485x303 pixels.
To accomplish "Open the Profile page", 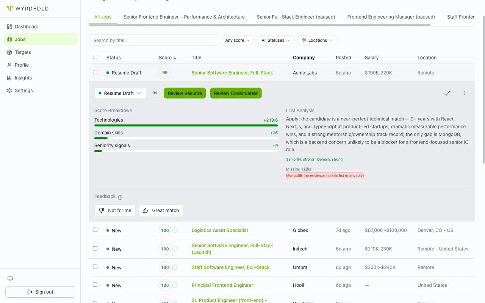I will (x=40, y=65).
